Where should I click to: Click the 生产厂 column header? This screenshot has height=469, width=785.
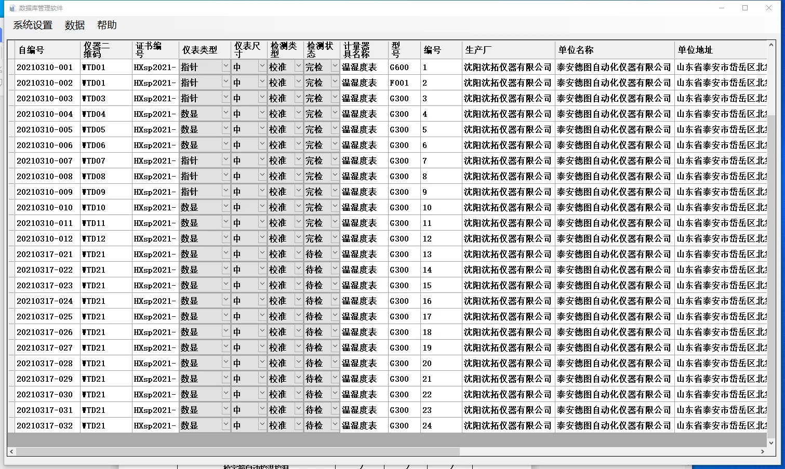pos(509,50)
